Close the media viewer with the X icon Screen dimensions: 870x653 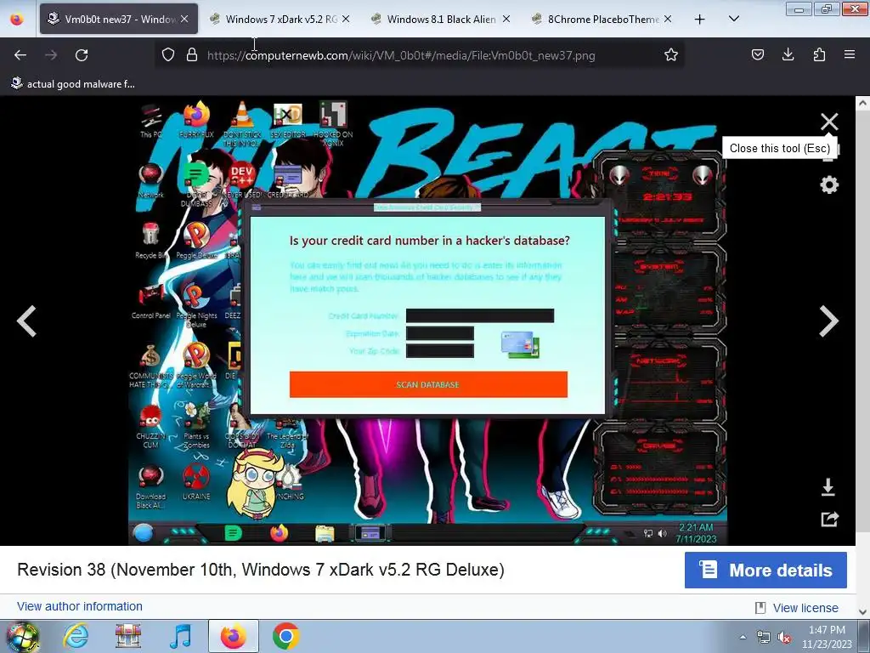829,122
